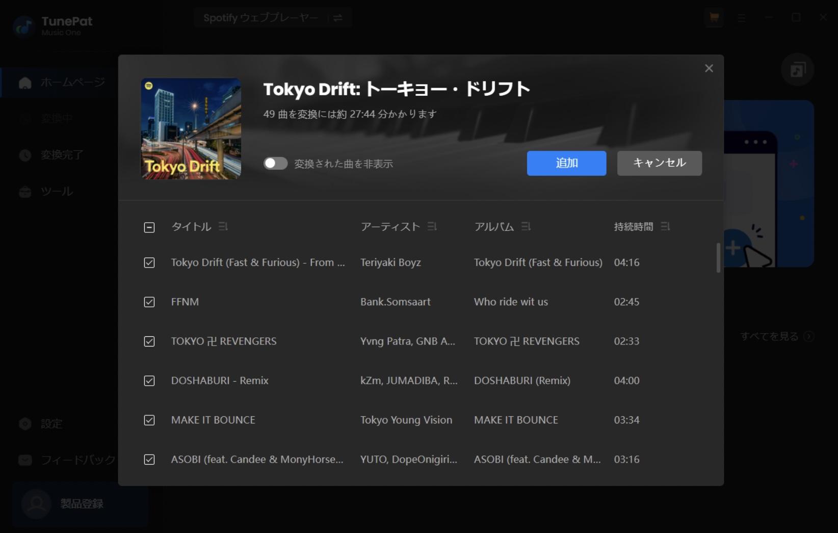Open ホームページ in the sidebar
The image size is (838, 533).
(x=61, y=82)
